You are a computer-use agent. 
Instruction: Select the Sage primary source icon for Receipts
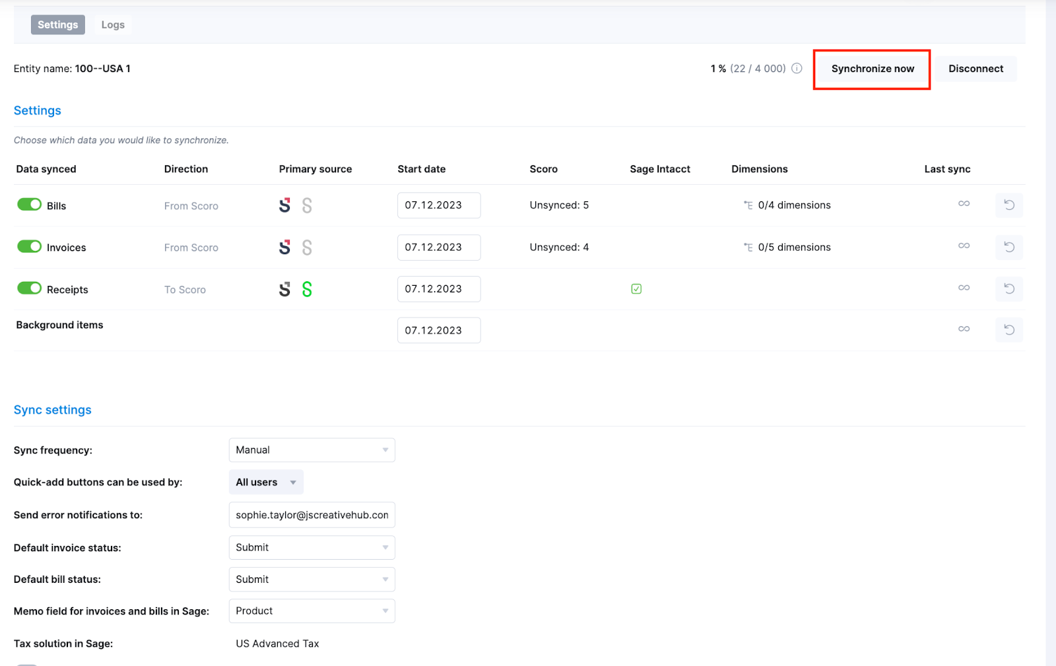pyautogui.click(x=306, y=288)
